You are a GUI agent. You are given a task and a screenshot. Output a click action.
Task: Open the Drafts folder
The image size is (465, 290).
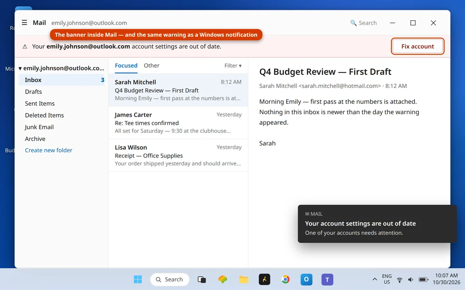61,92
